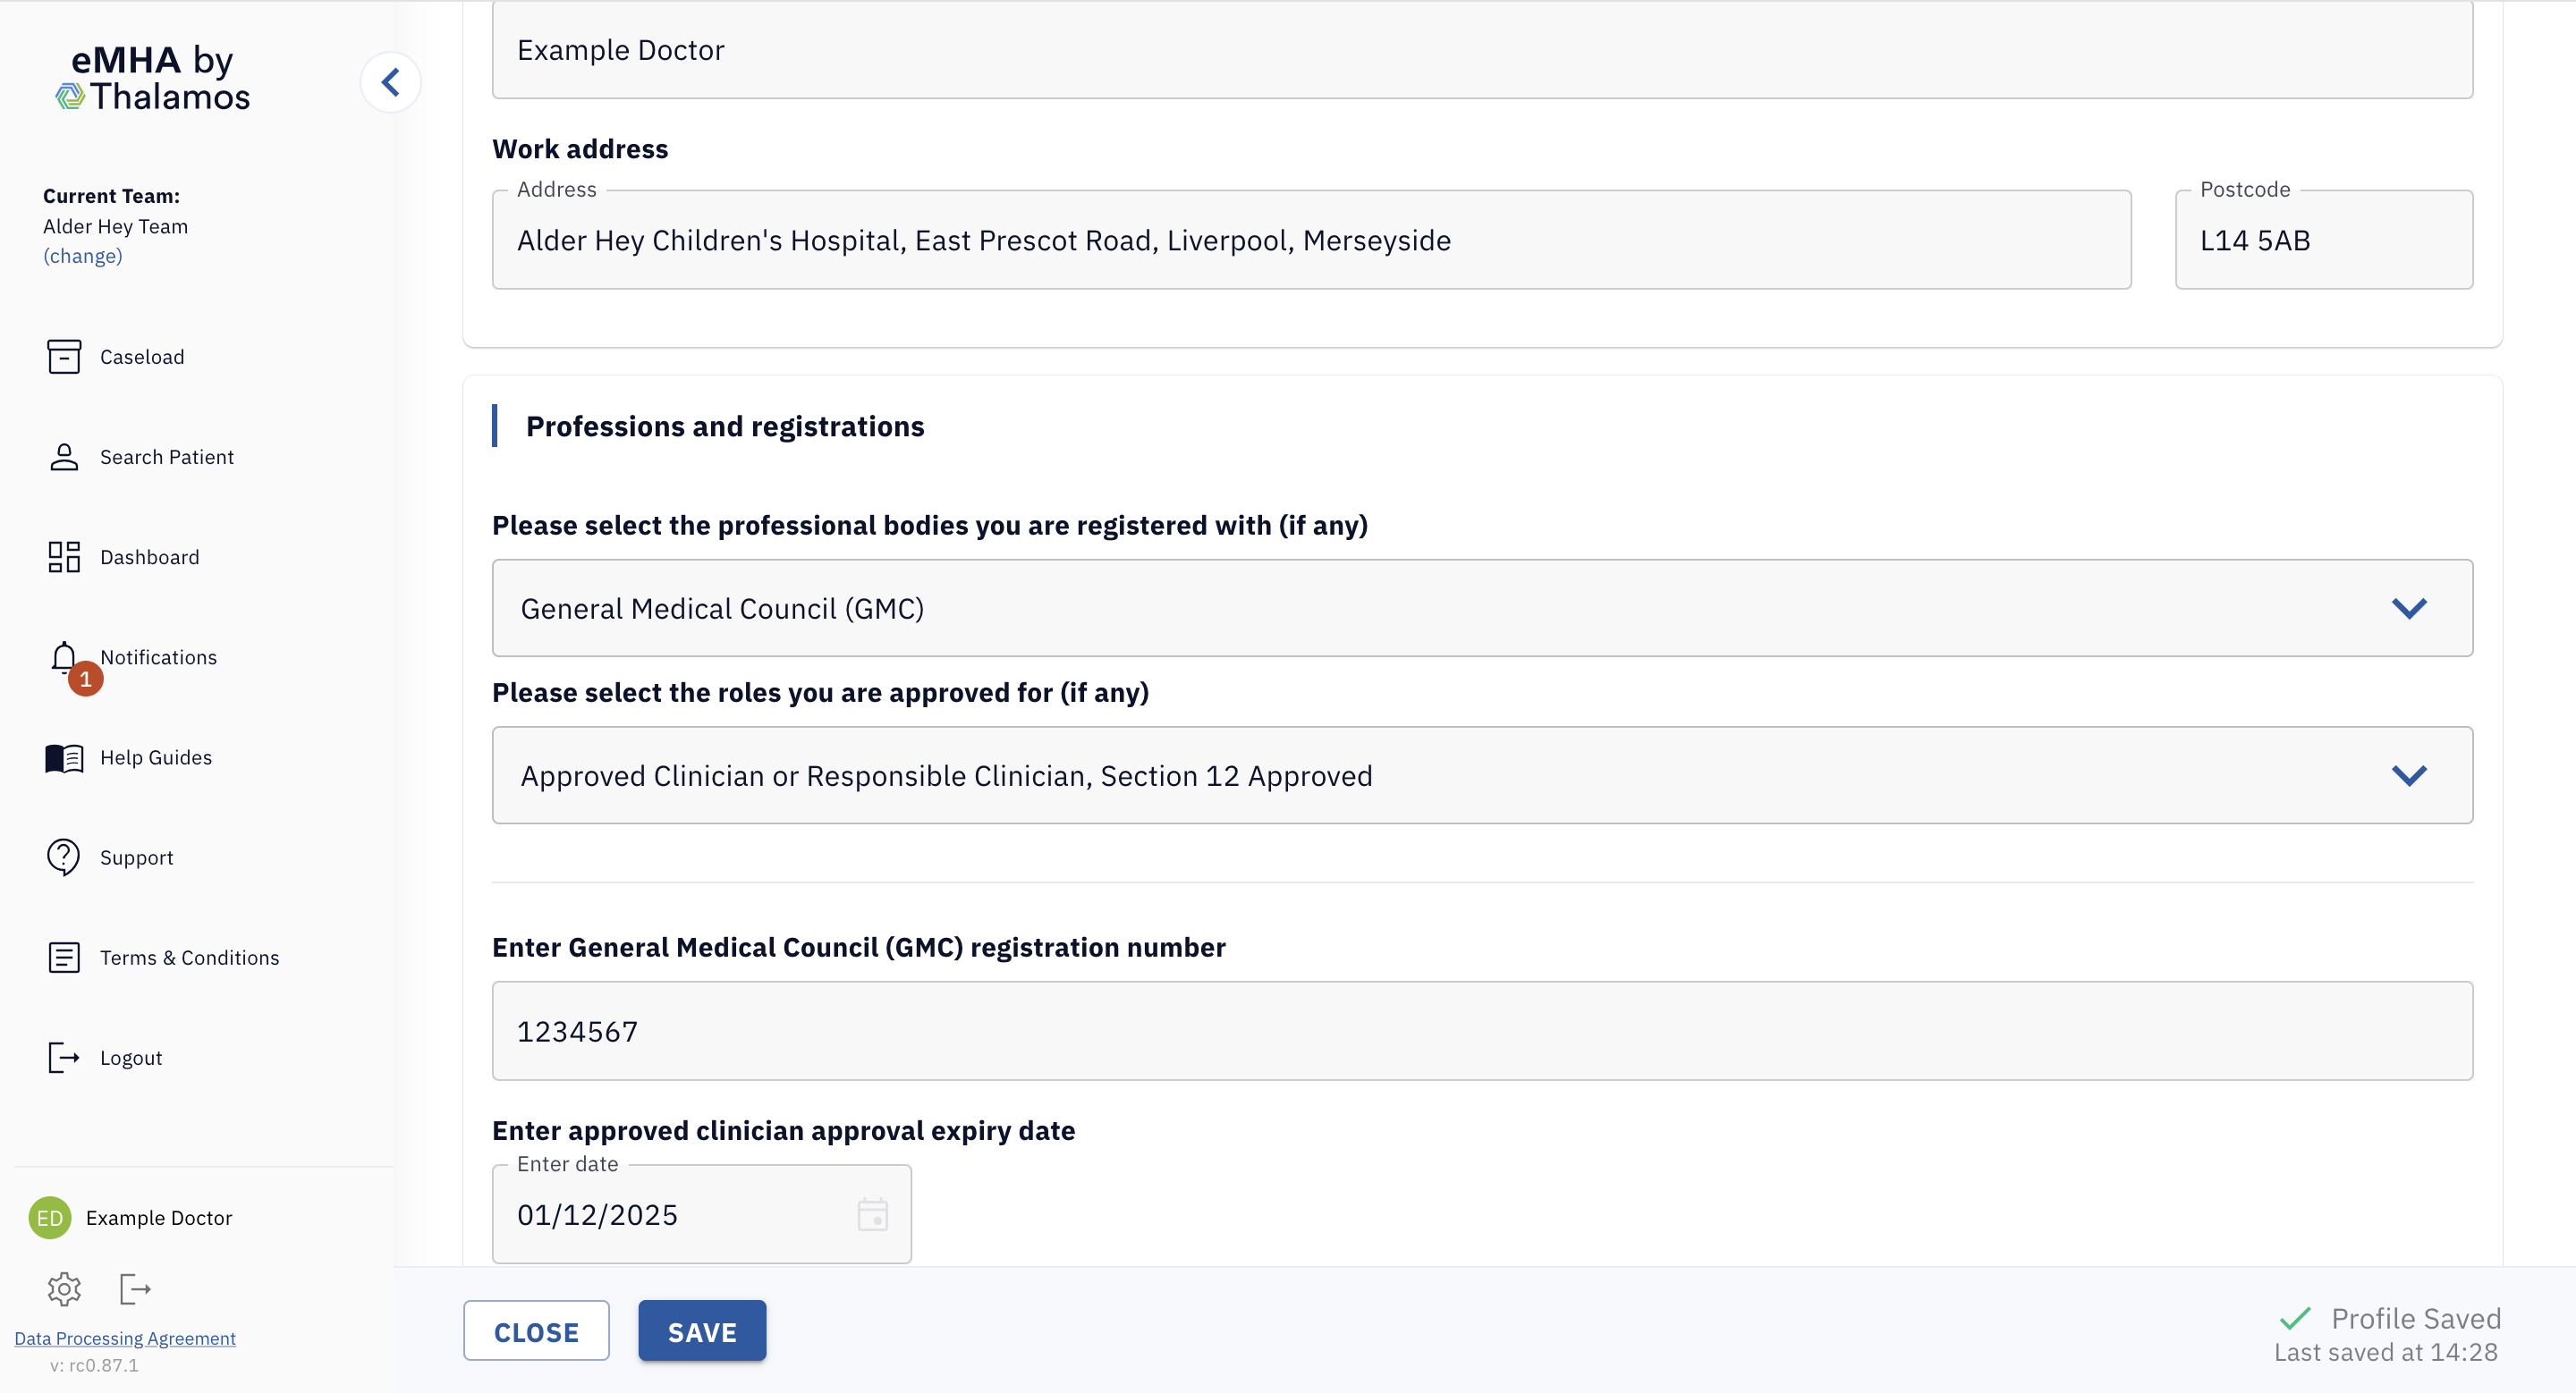Select Logout in the sidebar menu
This screenshot has width=2576, height=1393.
click(x=130, y=1057)
